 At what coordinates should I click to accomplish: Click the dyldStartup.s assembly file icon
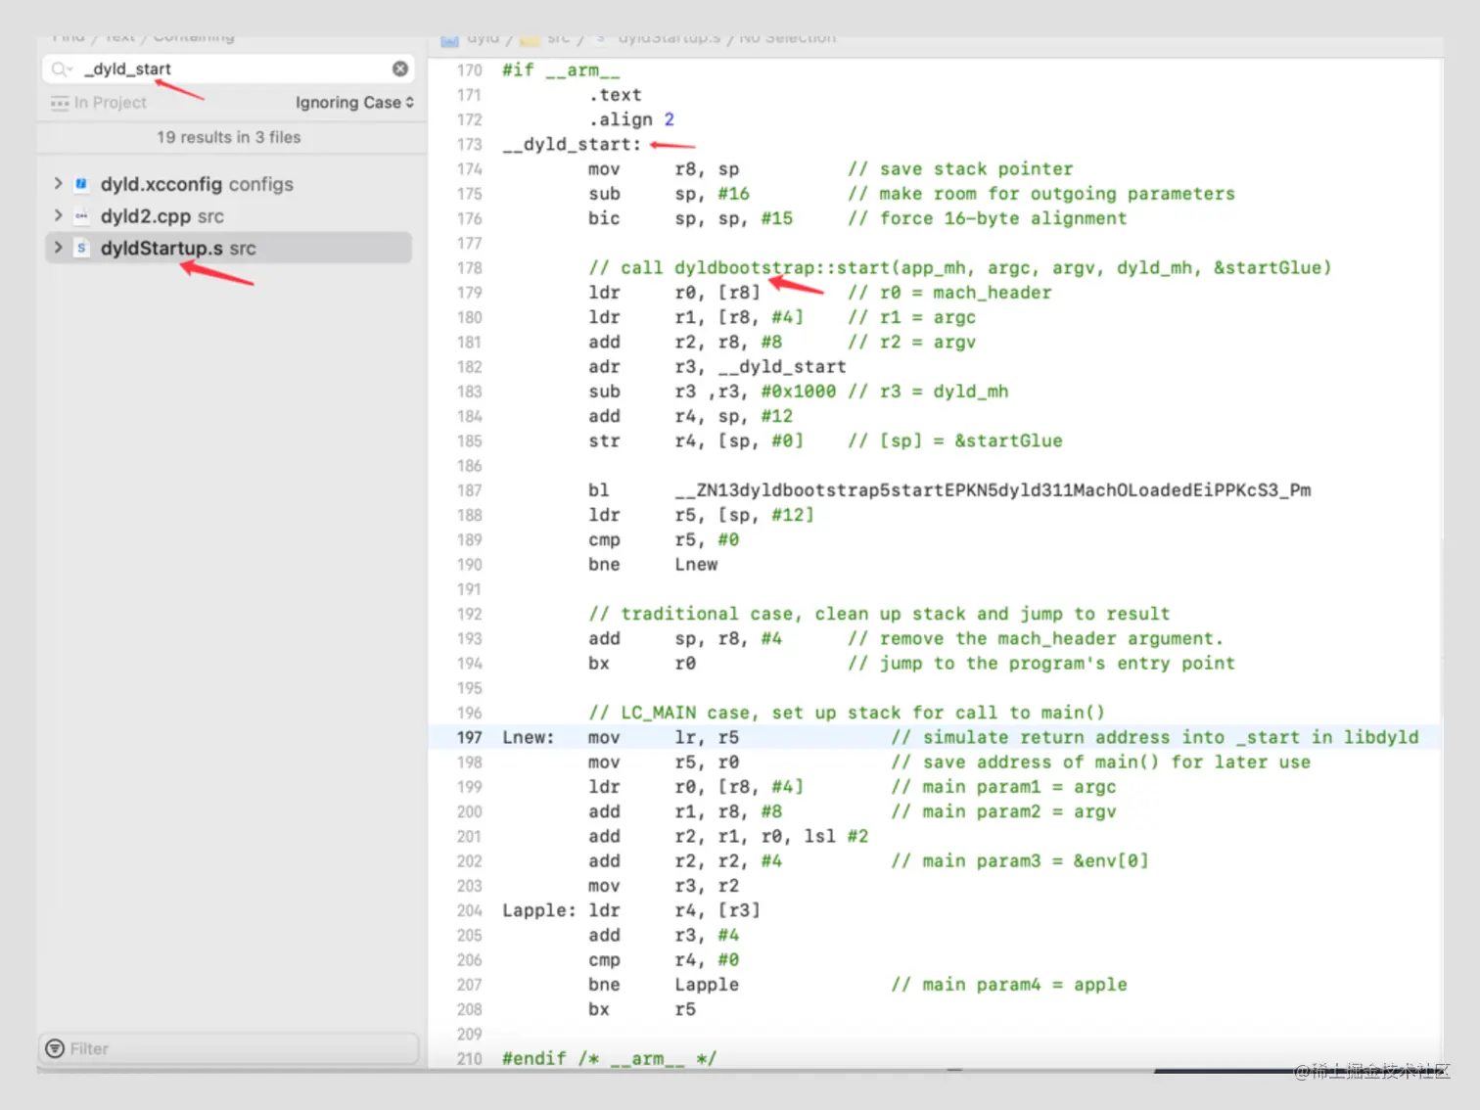[x=81, y=249]
